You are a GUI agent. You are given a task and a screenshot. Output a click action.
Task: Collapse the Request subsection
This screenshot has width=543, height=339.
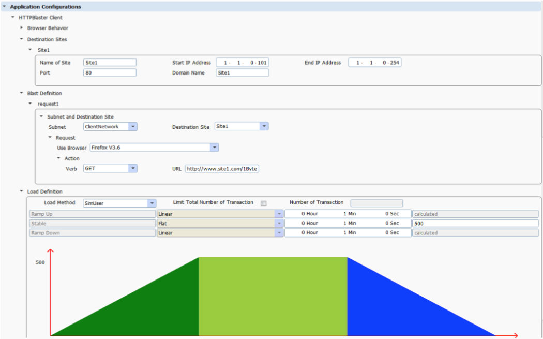click(50, 138)
